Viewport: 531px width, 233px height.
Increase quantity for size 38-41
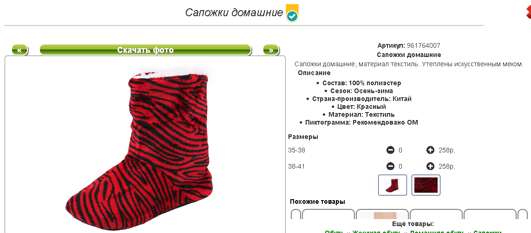pos(430,166)
